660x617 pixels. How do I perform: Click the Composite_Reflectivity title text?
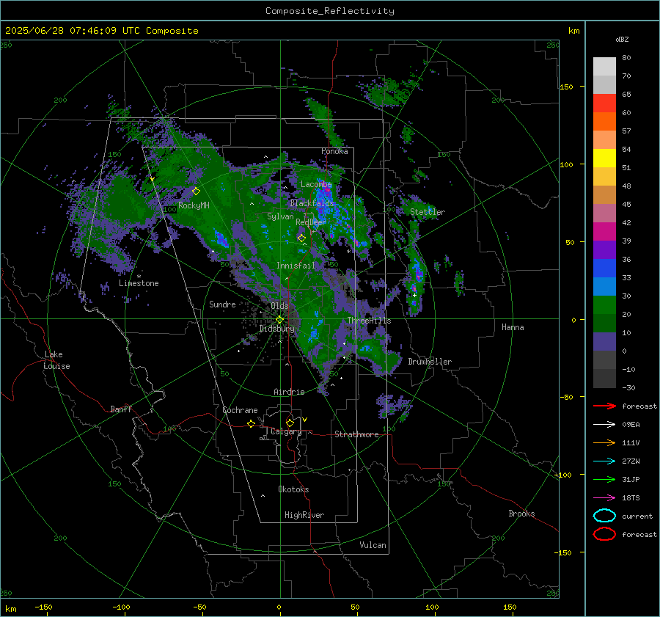(x=330, y=11)
